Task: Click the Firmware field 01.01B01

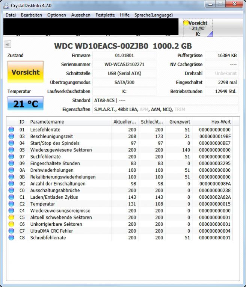Action: 124,55
